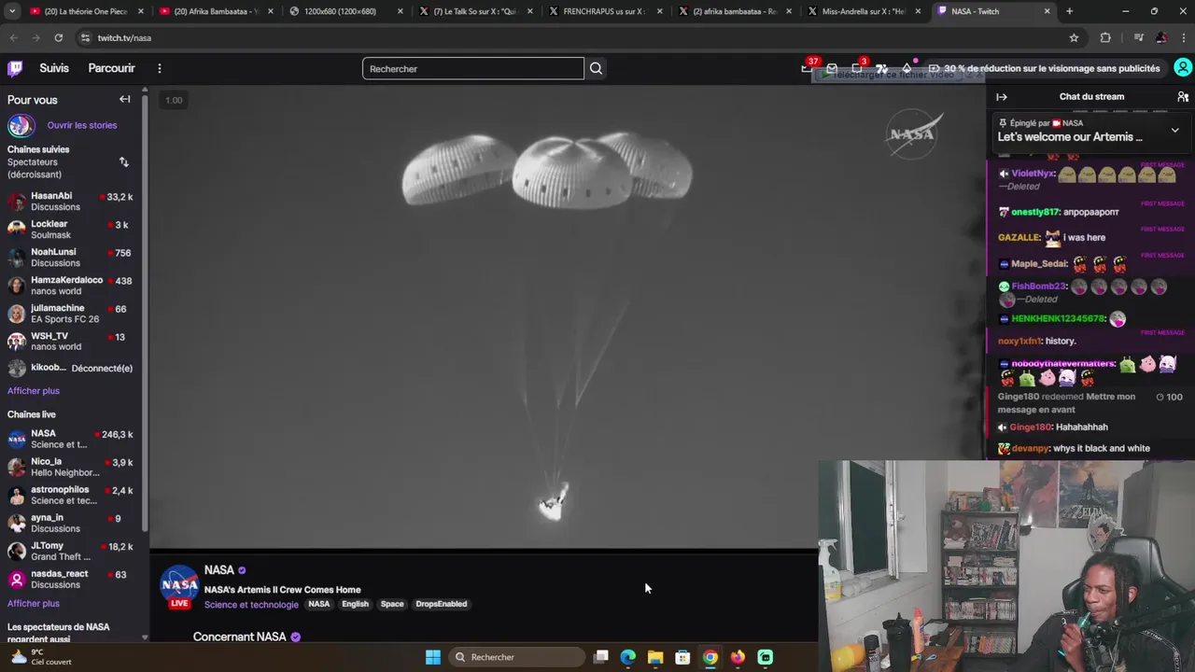1195x672 pixels.
Task: Collapse the Pour vous sidebar arrow
Action: tap(124, 99)
